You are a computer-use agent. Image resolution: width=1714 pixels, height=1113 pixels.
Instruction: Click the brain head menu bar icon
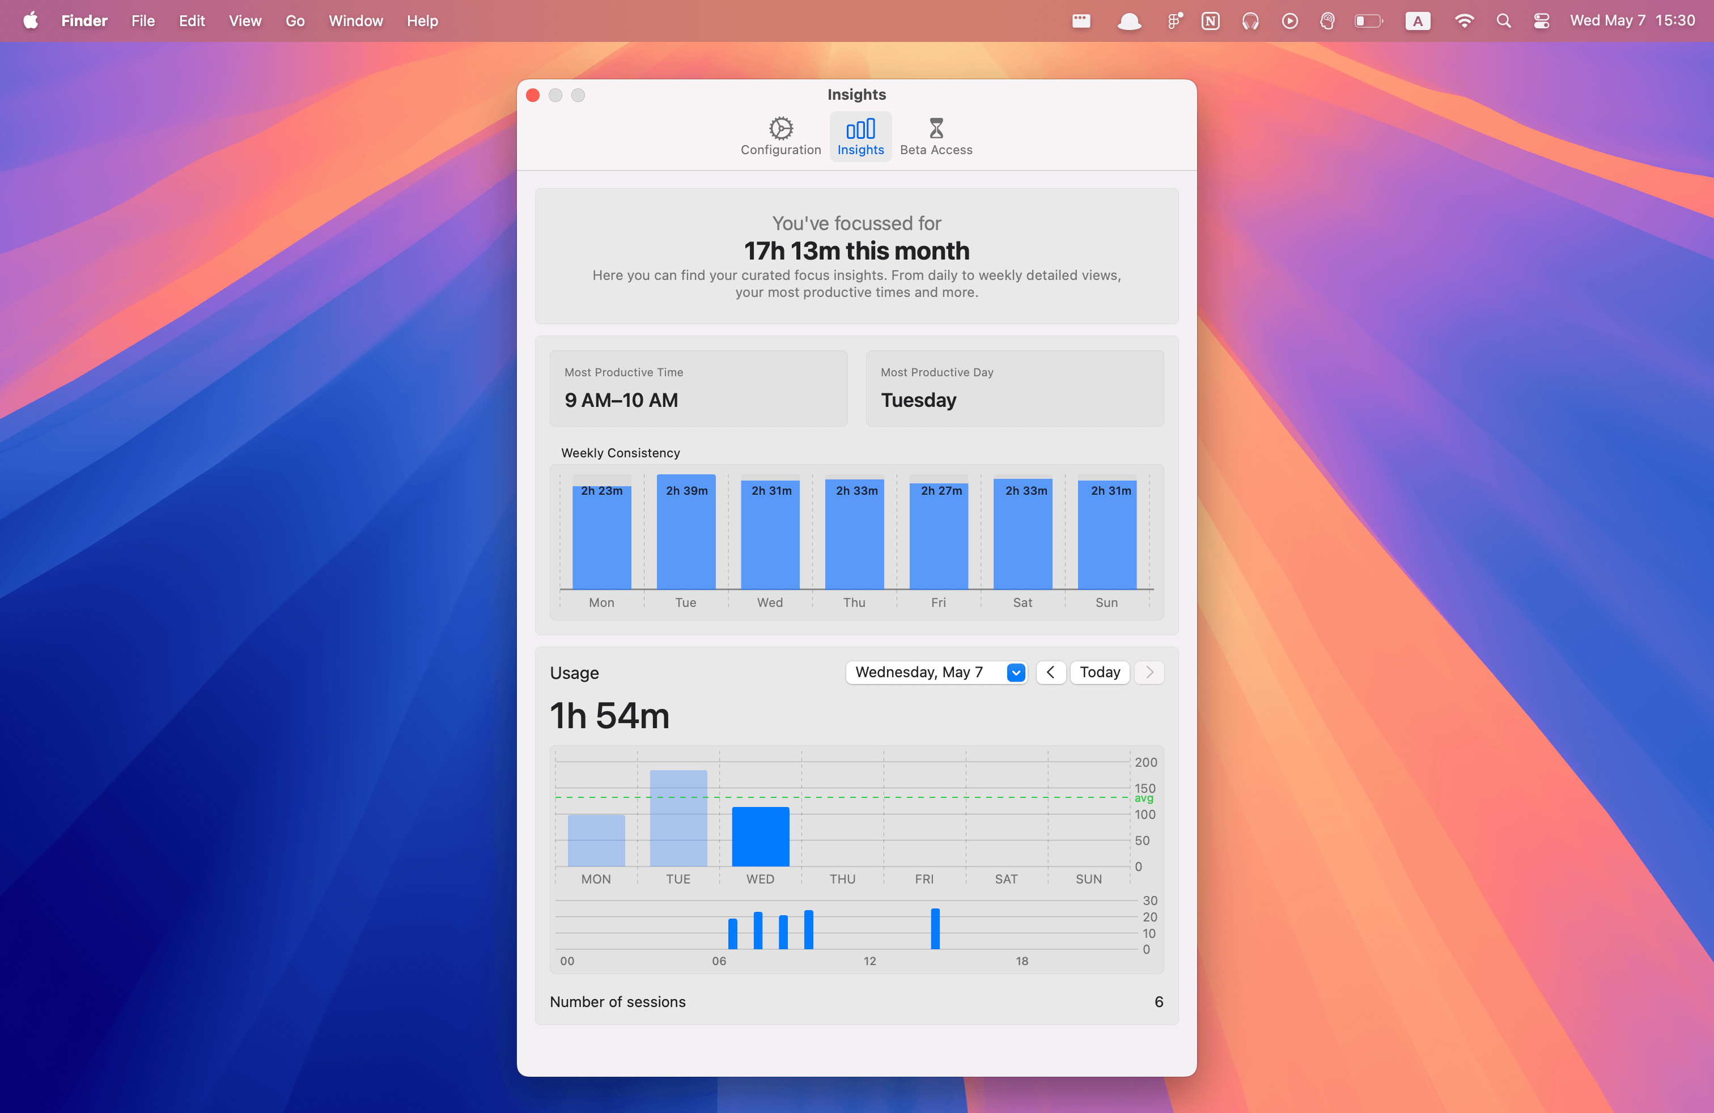1326,21
